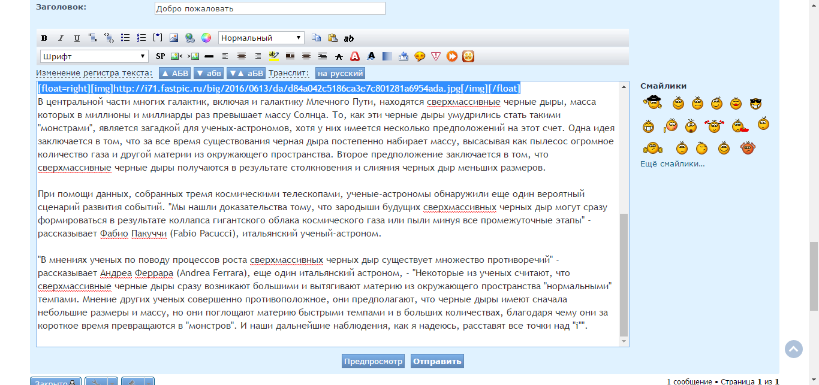819x385 pixels.
Task: Insert an image tag
Action: click(174, 38)
